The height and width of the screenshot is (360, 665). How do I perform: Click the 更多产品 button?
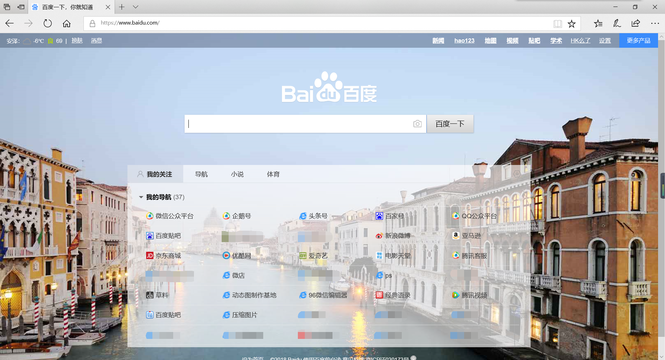[x=638, y=40]
